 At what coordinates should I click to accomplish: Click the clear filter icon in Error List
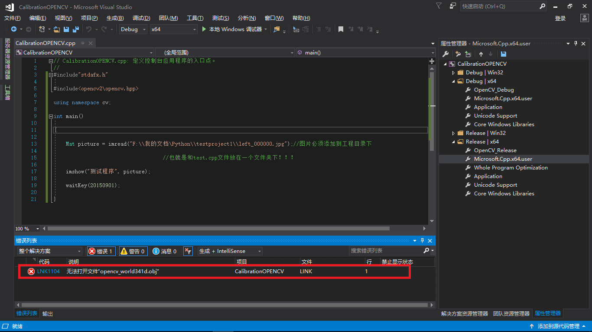(x=188, y=251)
